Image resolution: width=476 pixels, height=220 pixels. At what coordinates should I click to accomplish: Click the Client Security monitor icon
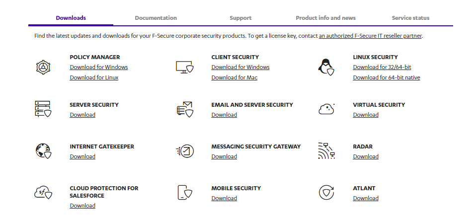[x=184, y=67]
